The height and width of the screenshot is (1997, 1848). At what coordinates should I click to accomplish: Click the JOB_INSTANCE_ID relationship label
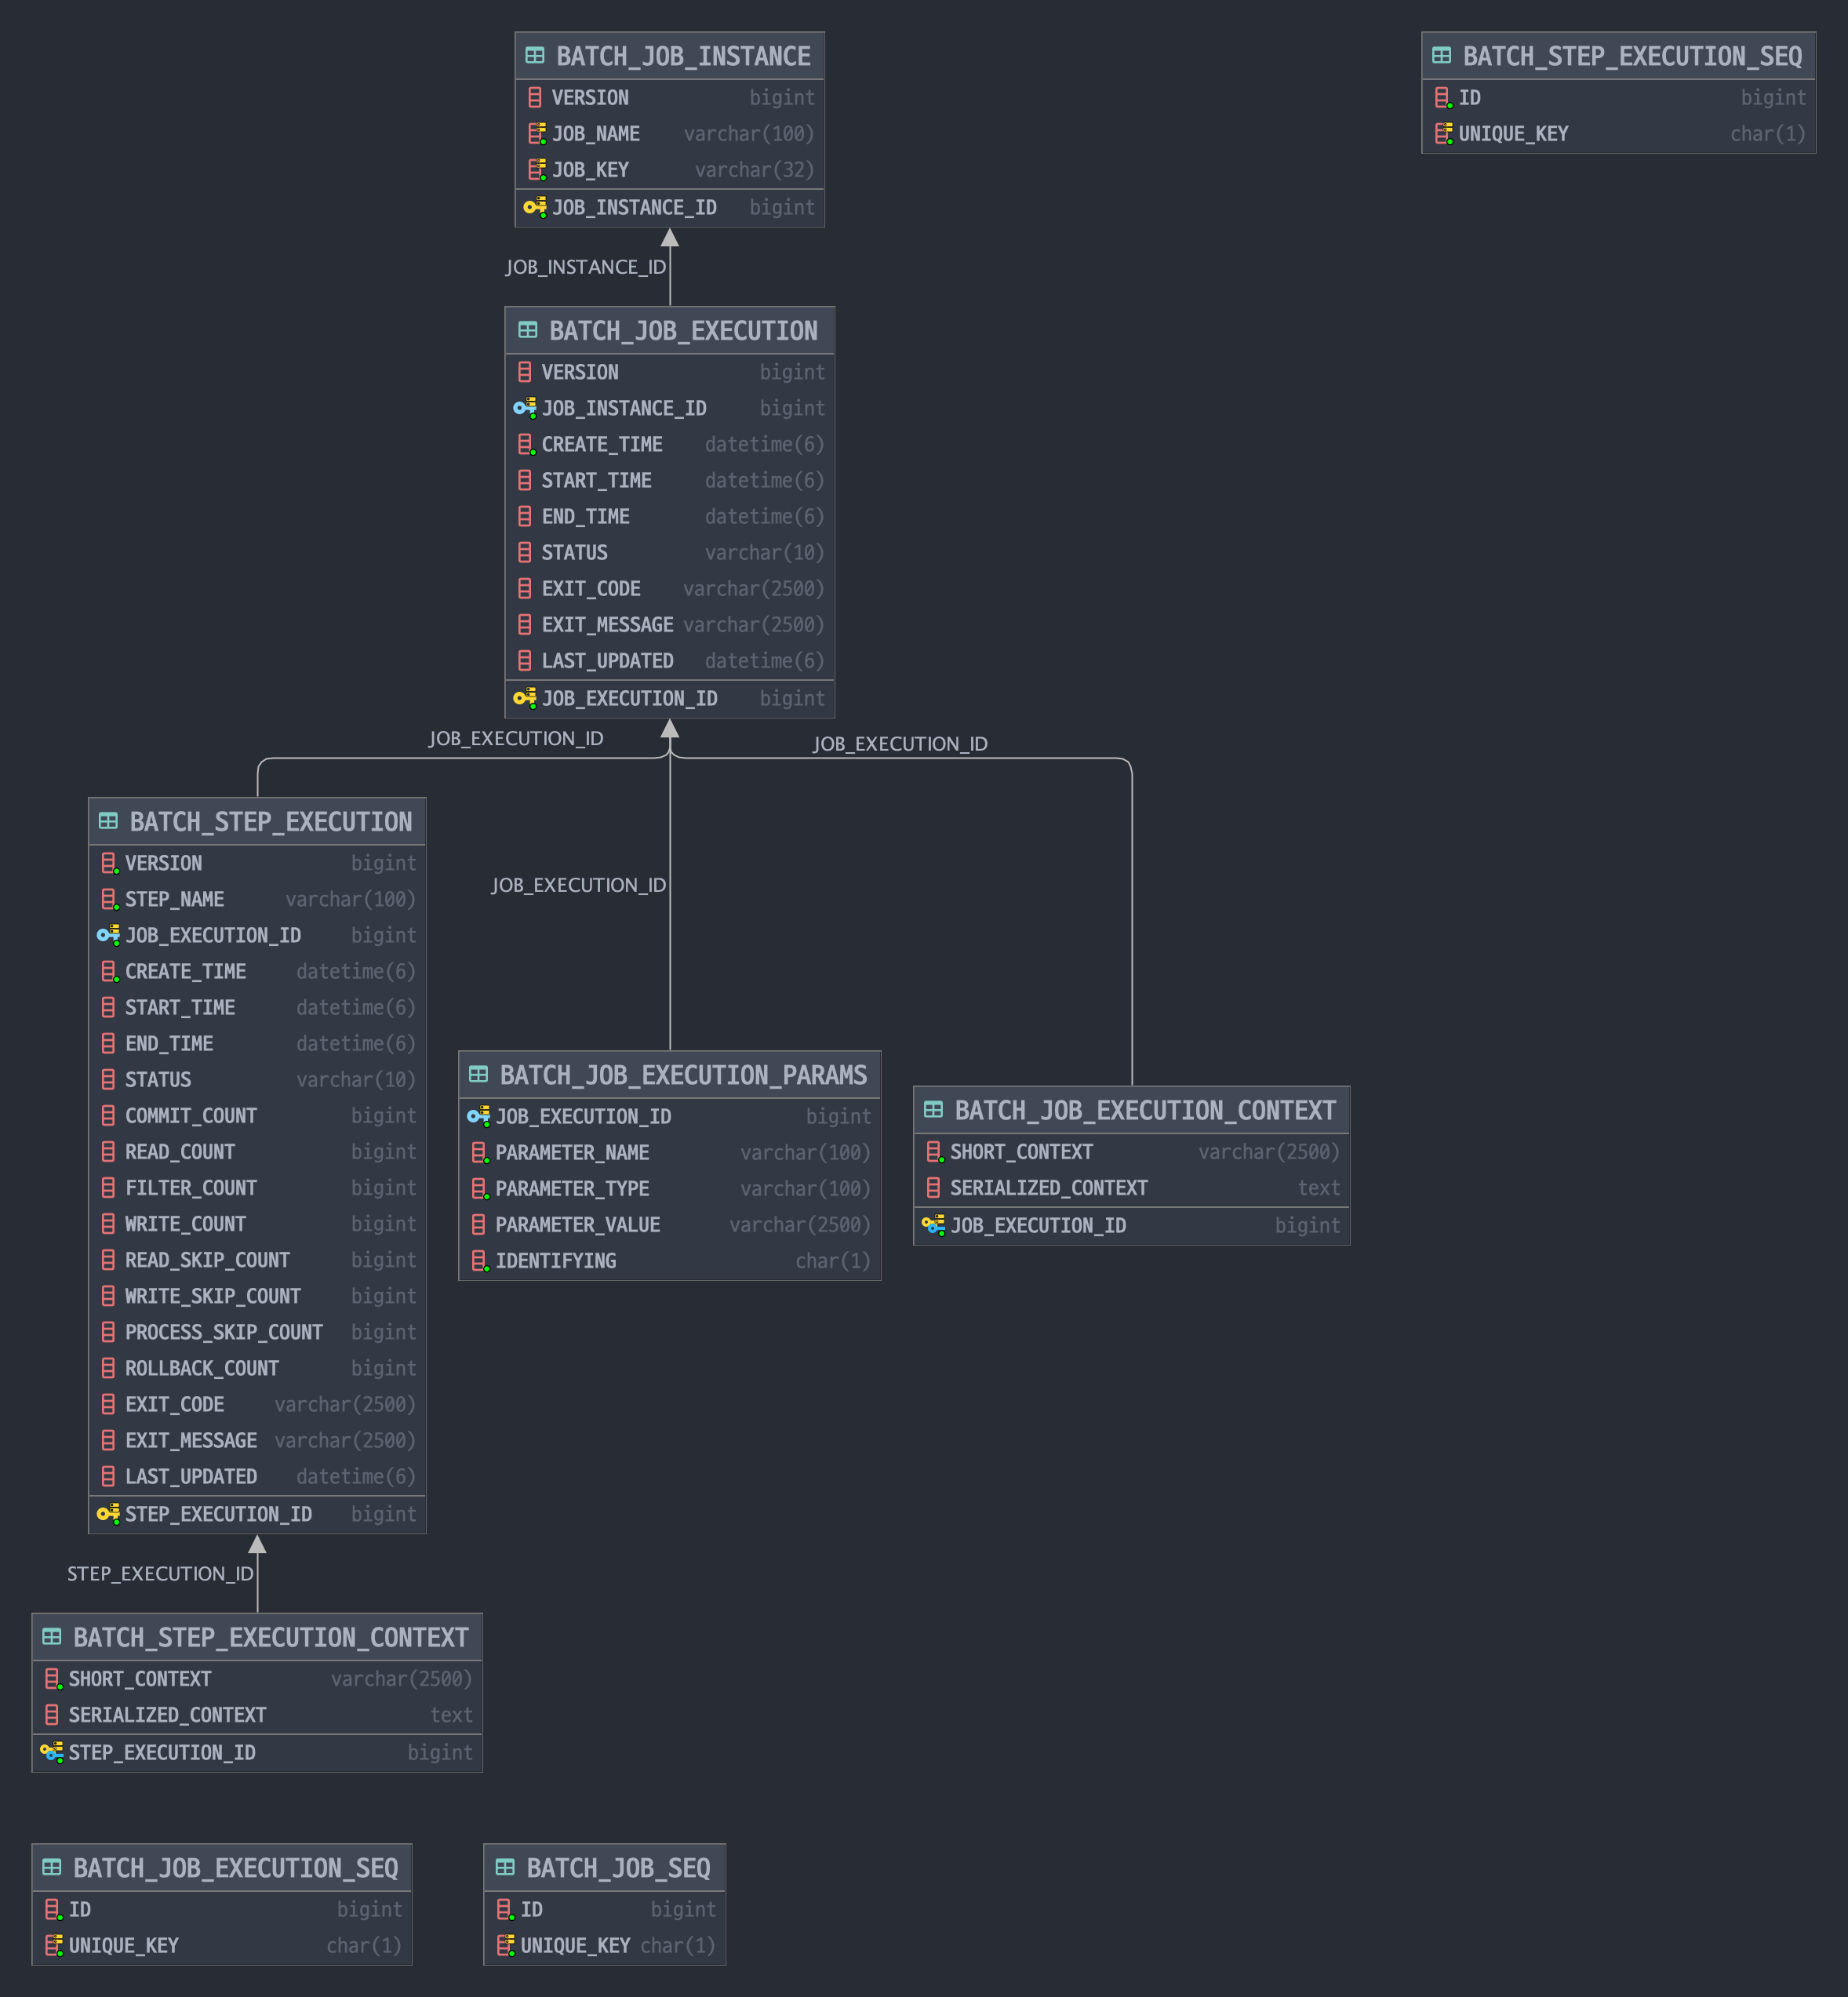coord(585,267)
